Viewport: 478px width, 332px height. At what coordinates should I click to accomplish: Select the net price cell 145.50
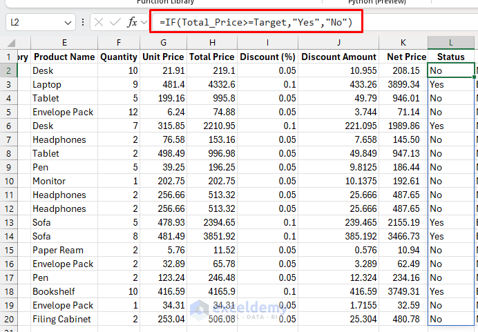(x=403, y=140)
